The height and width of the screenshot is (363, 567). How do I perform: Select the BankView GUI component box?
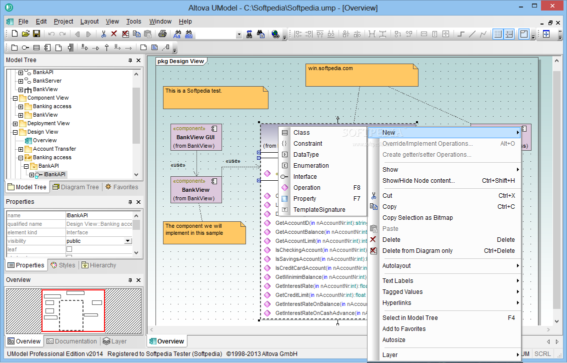point(196,137)
